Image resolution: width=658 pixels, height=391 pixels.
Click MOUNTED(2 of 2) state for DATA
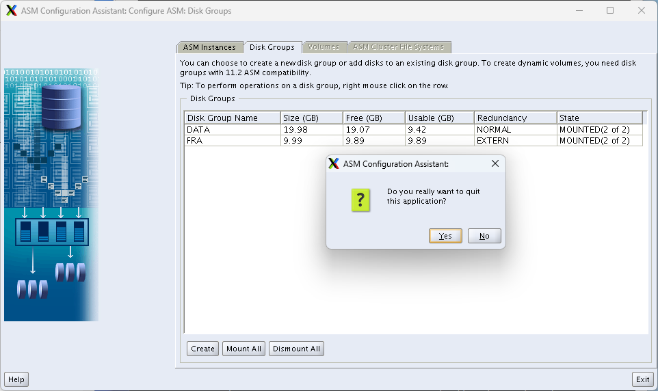[600, 130]
